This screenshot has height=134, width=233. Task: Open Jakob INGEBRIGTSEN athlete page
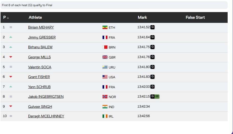coord(46,97)
